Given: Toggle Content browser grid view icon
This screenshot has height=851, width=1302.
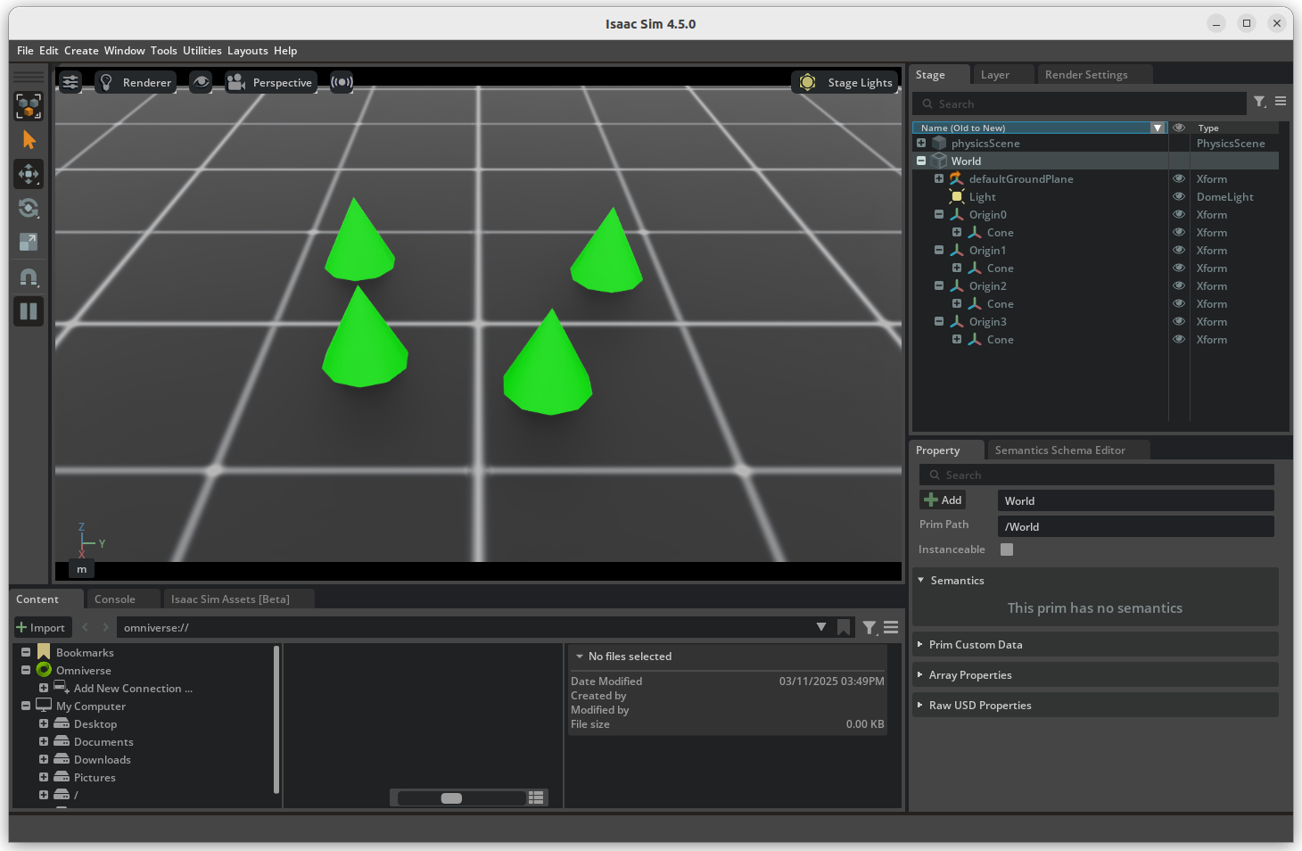Looking at the screenshot, I should click(536, 797).
